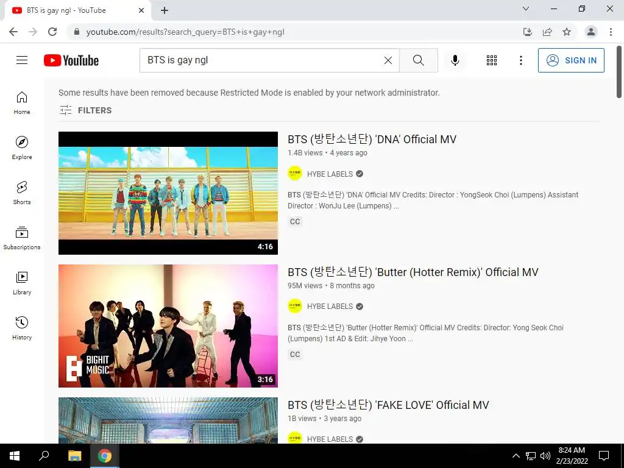Screen dimensions: 624x468
Task: Click the CC badge on Butter result
Action: coord(295,355)
